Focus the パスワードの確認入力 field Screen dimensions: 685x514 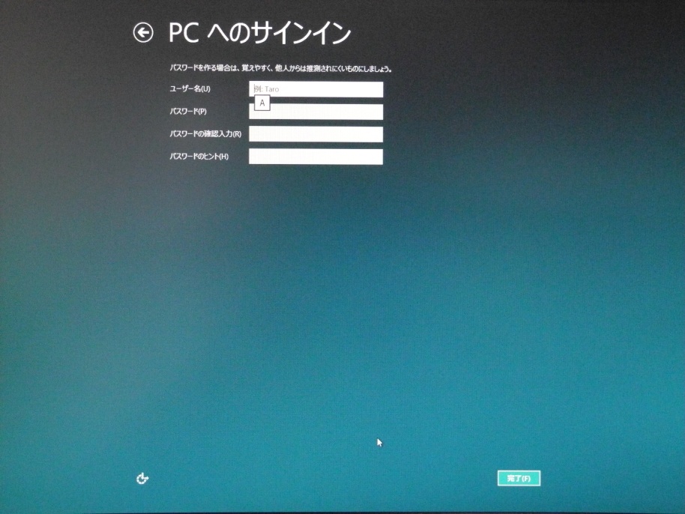pos(316,134)
